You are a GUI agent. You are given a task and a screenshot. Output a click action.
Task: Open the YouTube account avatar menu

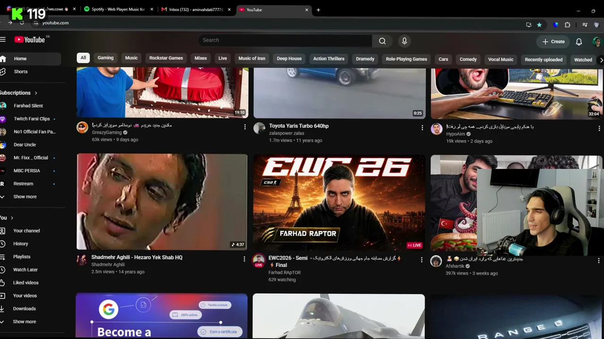point(597,41)
